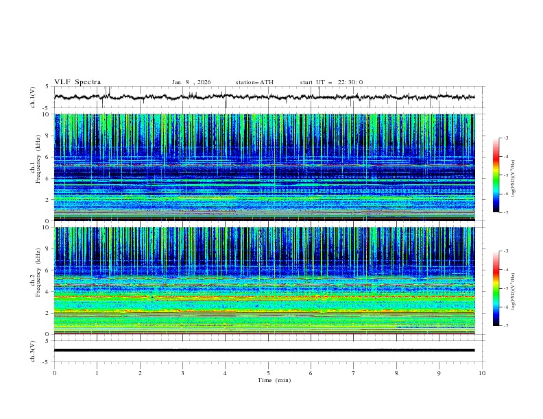This screenshot has width=543, height=419.
Task: Click the log(PSD) label beside ch.2 colorbar
Action: coord(513,292)
